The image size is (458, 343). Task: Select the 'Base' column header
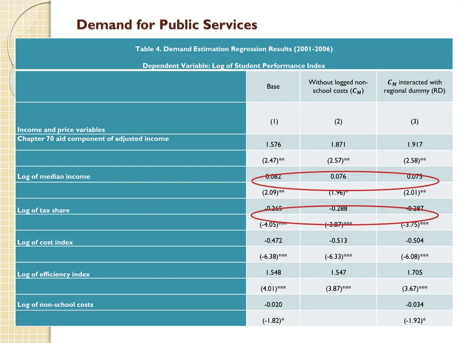click(x=273, y=86)
